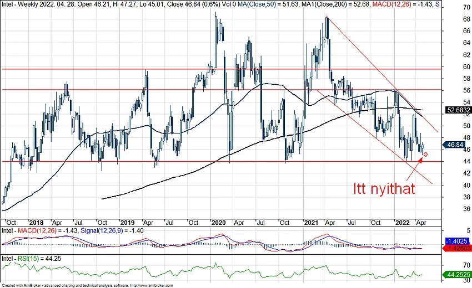Select the 2021 year label on the time axis
472x288 pixels.
click(311, 223)
